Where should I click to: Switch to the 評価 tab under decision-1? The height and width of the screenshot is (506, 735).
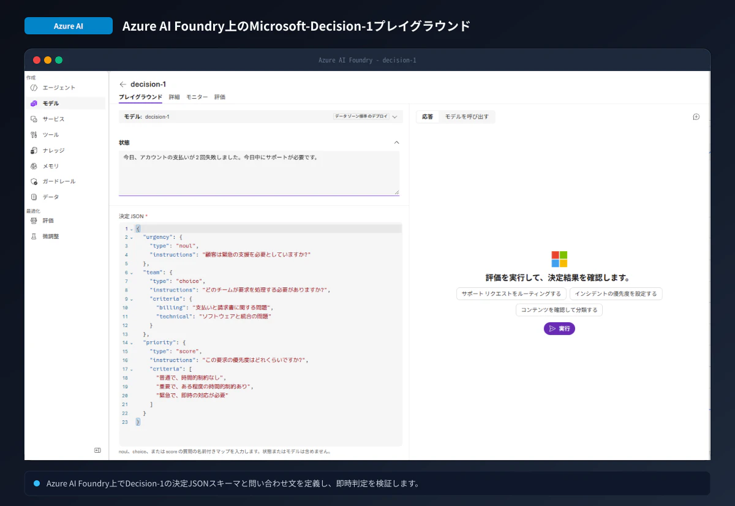[x=220, y=97]
